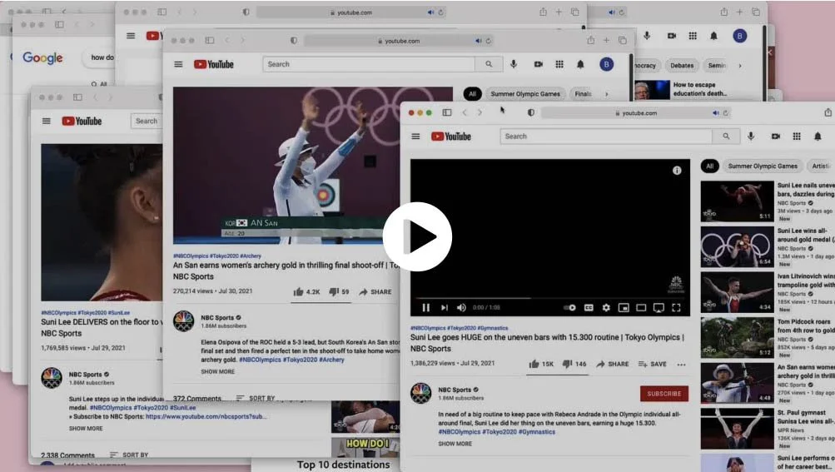
Task: Open YouTube guide menu in front window
Action: point(416,137)
